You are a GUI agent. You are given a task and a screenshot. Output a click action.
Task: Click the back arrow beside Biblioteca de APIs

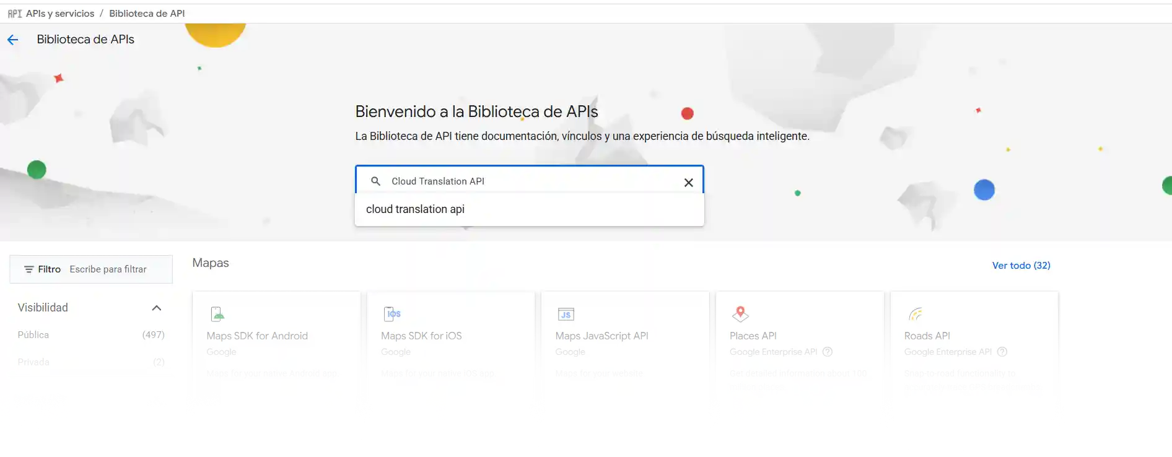[13, 40]
